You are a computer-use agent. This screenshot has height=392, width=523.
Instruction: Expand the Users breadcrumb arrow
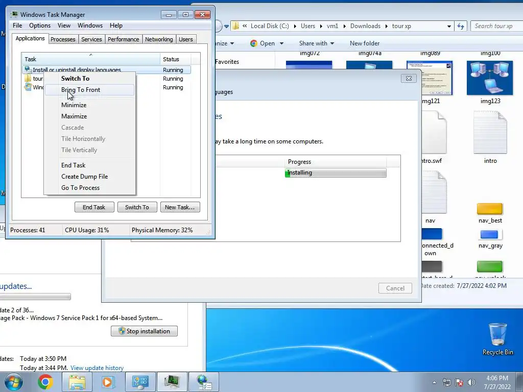(x=321, y=26)
